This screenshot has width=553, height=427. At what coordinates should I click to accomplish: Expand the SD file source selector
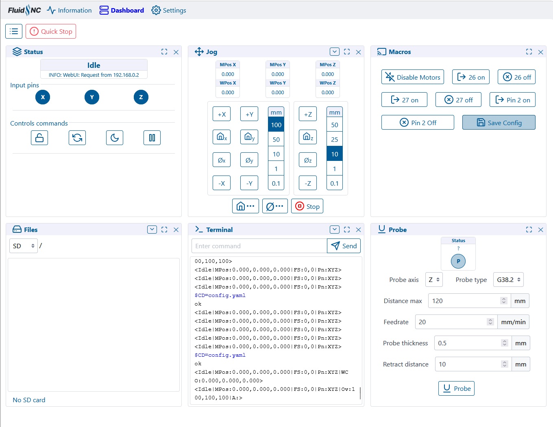(x=24, y=246)
